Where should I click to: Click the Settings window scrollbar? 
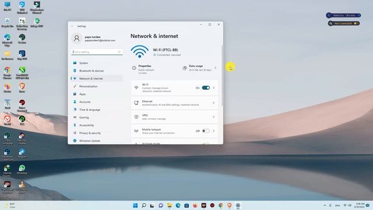coord(222,75)
